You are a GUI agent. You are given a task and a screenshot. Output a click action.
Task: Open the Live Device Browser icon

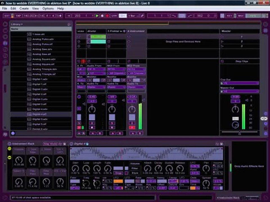(5, 31)
